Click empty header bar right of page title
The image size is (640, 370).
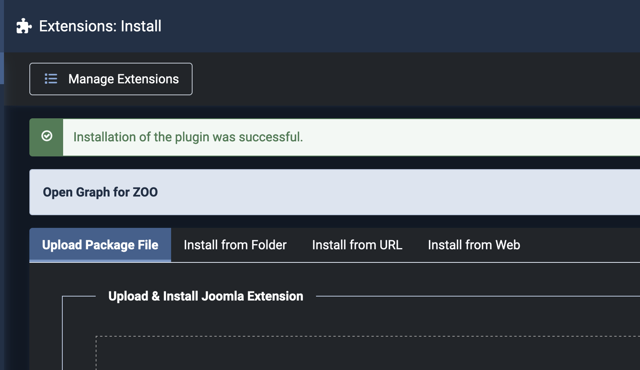point(397,26)
